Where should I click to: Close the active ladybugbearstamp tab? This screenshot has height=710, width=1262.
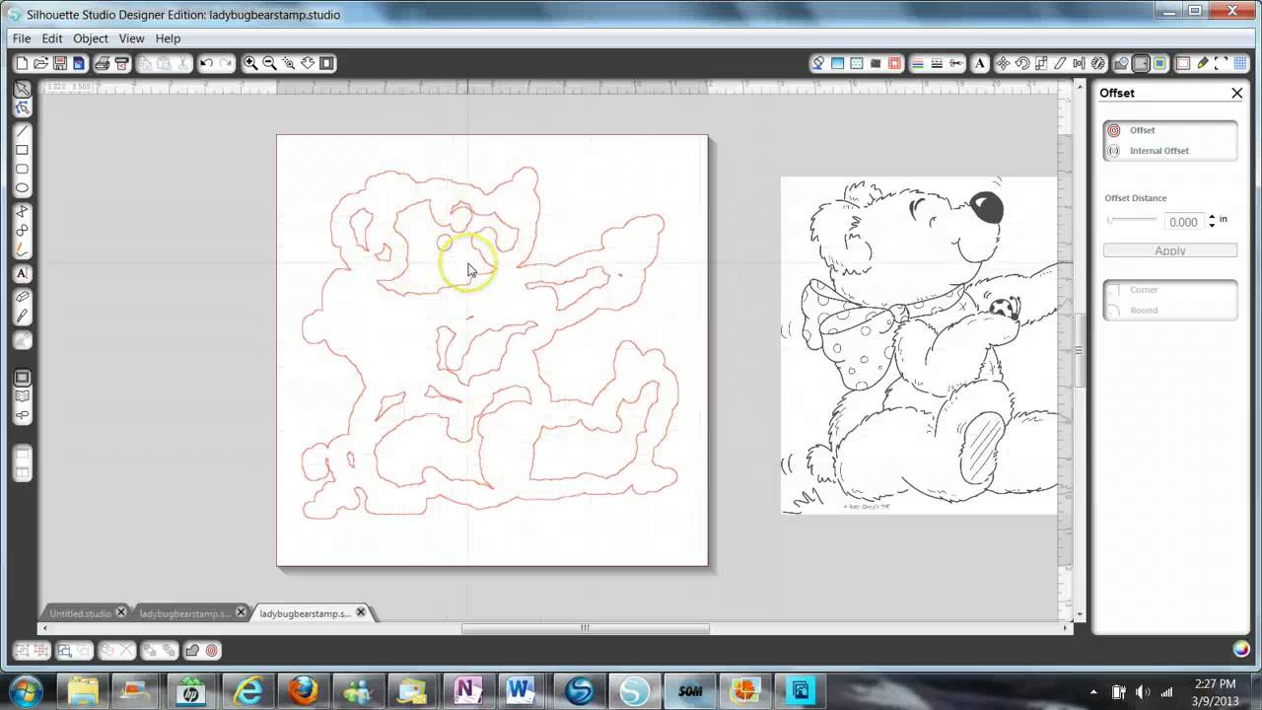click(x=361, y=612)
